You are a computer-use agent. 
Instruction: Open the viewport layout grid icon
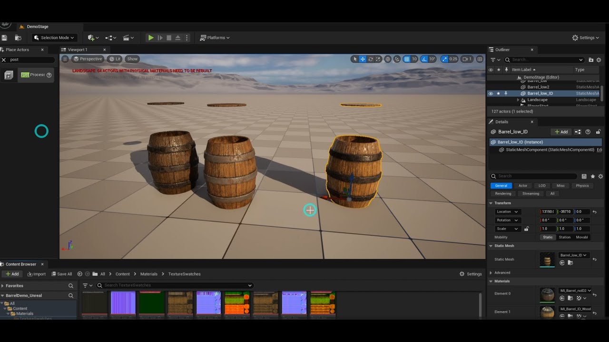[x=480, y=59]
